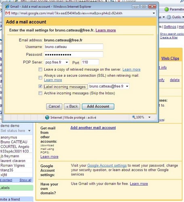Open Learn more link about using your own domain
Screen dimensions: 184x202
139,184
